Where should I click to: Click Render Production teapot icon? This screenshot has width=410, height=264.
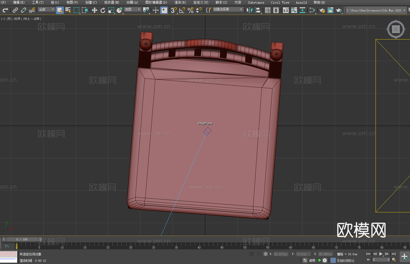coord(339,10)
